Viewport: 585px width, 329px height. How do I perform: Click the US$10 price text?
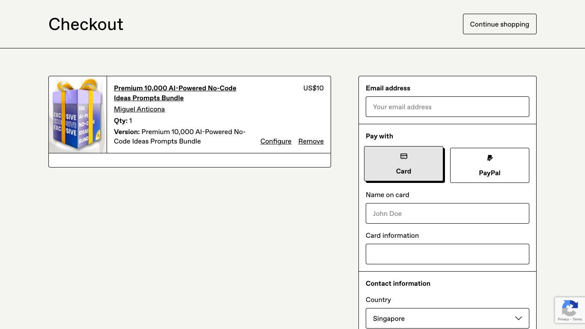313,88
